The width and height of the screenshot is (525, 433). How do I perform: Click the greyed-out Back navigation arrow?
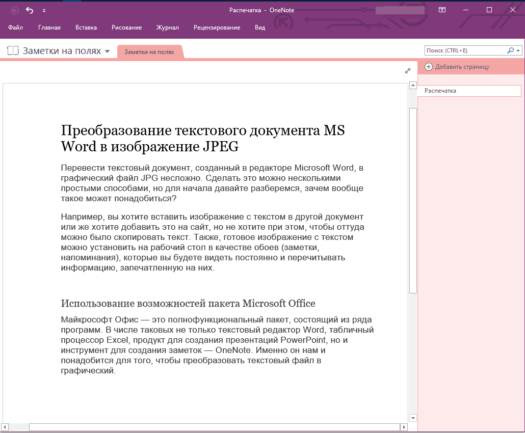(x=15, y=11)
